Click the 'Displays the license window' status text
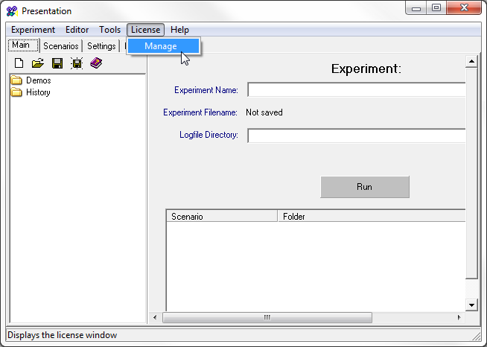The image size is (487, 347). [x=62, y=335]
